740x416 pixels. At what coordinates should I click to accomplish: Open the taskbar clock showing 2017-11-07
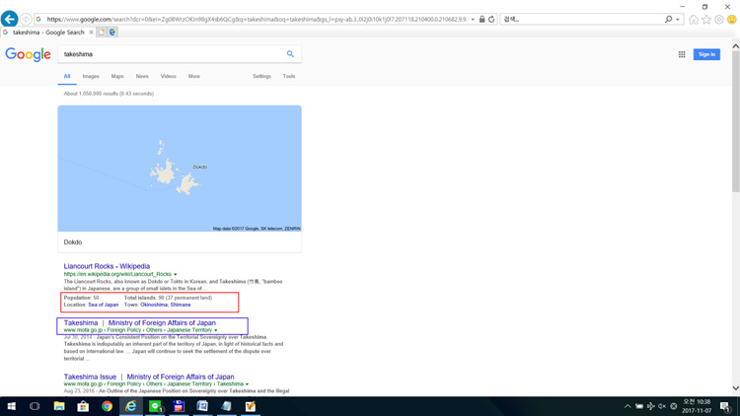(x=697, y=406)
